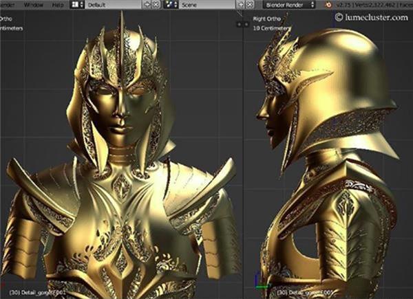Click the Default screen layout name field

point(113,5)
